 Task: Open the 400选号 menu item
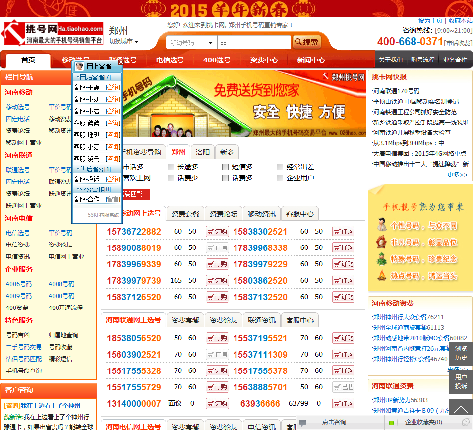[217, 60]
